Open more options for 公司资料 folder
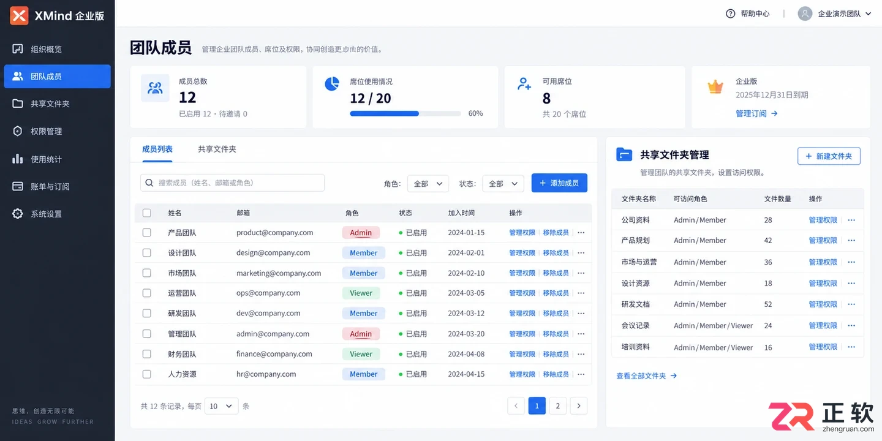 pos(851,220)
